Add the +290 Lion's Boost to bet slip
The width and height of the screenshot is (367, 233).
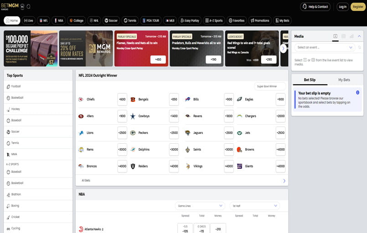(269, 60)
